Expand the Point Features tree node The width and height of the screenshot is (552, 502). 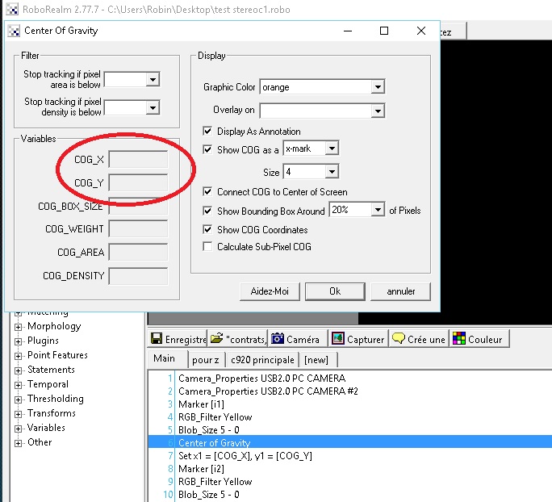(18, 356)
